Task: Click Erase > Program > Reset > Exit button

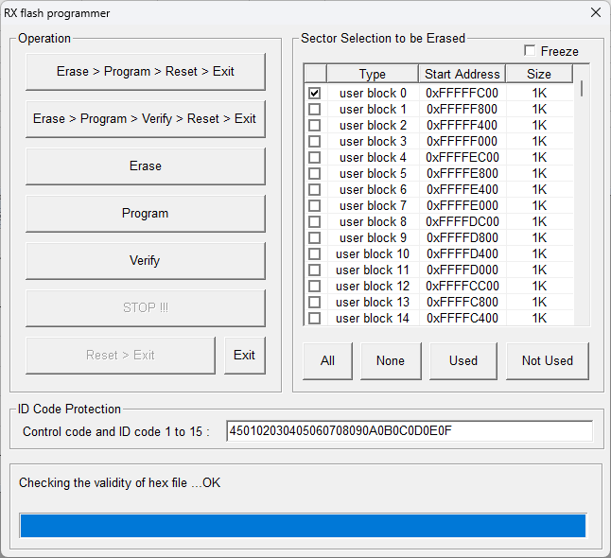Action: click(145, 72)
